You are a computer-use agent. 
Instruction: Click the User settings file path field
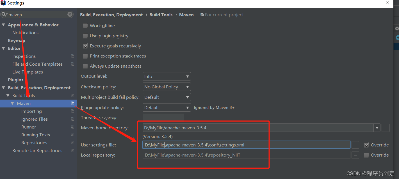tap(247, 145)
